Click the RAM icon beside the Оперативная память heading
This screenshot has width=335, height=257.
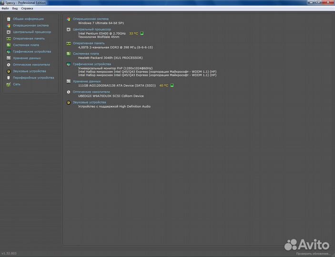[x=69, y=43]
